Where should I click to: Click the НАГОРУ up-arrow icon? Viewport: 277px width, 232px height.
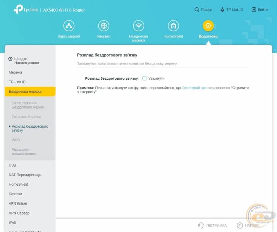tap(240, 225)
